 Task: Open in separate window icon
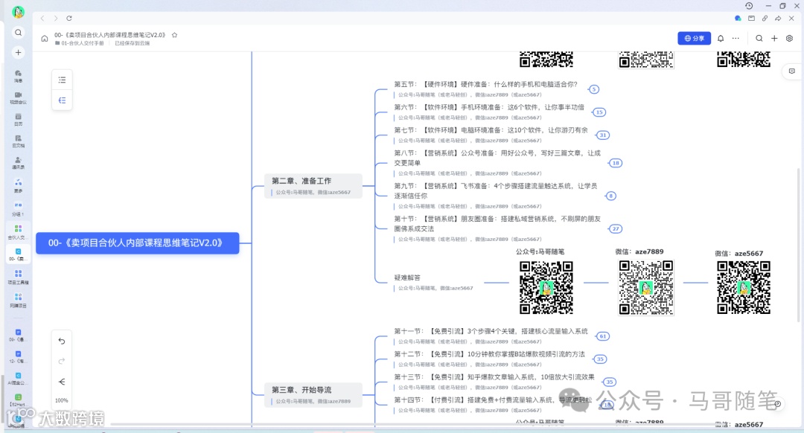tap(751, 18)
